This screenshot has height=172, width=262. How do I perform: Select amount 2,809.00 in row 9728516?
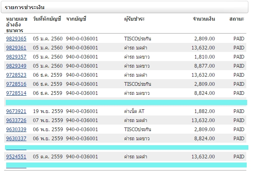click(205, 84)
